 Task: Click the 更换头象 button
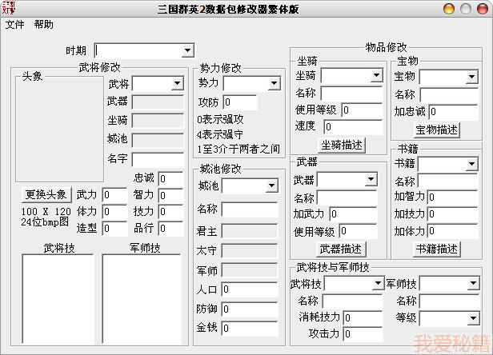[46, 194]
